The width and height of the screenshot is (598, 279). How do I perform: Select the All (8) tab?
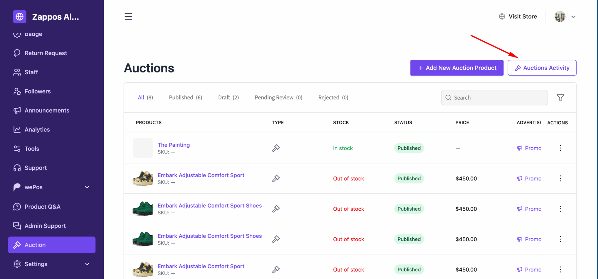145,98
